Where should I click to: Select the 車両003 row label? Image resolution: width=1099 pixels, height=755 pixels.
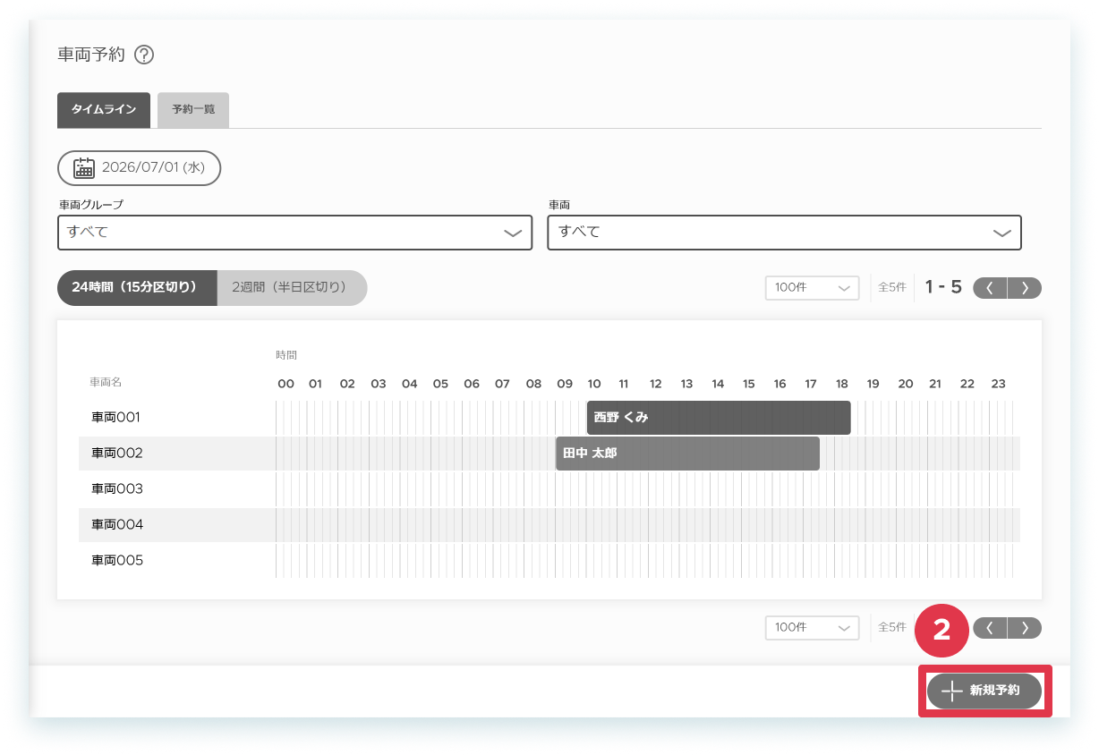pos(117,489)
